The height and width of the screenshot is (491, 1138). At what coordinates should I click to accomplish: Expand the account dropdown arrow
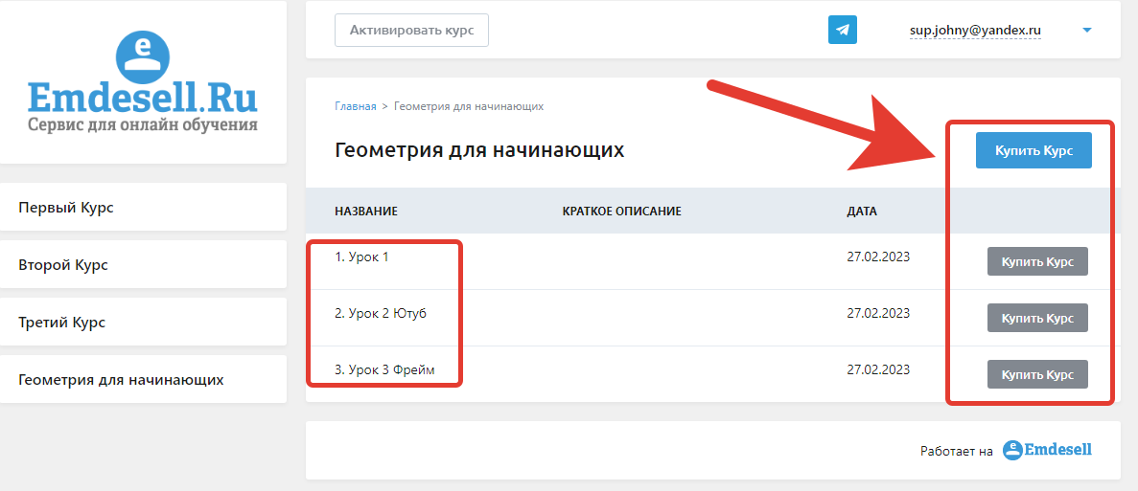pos(1086,31)
